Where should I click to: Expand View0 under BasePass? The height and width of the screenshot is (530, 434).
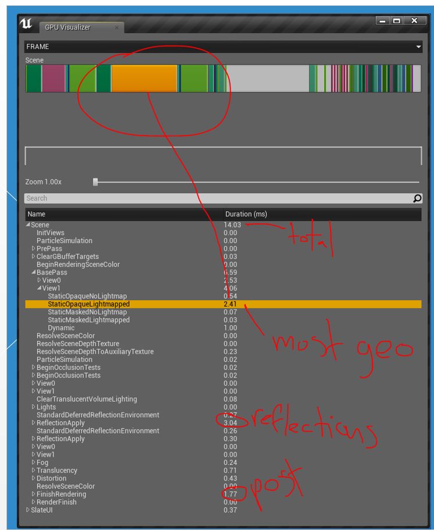pos(39,280)
